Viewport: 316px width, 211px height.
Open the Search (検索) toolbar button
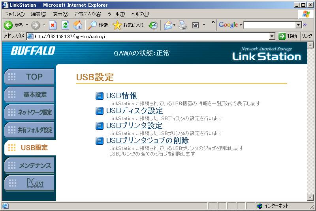tap(98, 25)
